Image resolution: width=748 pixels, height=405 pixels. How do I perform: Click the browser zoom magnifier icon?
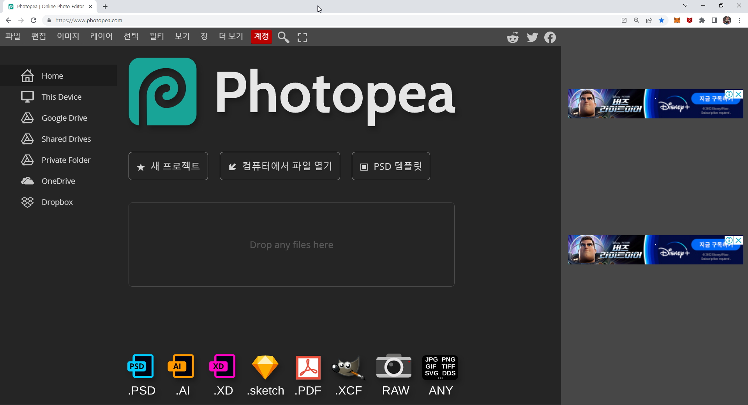637,20
